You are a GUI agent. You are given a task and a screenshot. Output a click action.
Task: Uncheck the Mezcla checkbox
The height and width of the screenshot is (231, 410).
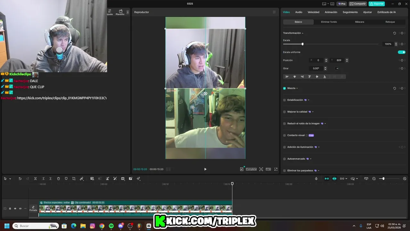(284, 88)
